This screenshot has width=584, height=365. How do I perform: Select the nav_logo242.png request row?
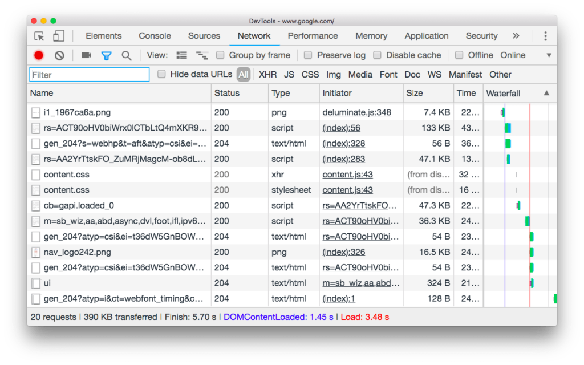pos(292,252)
